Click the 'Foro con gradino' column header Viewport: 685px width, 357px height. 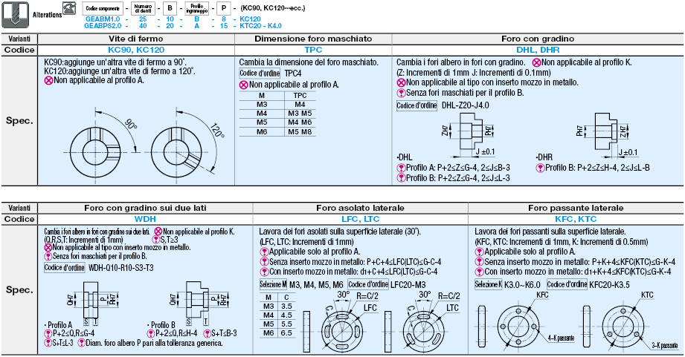(538, 39)
